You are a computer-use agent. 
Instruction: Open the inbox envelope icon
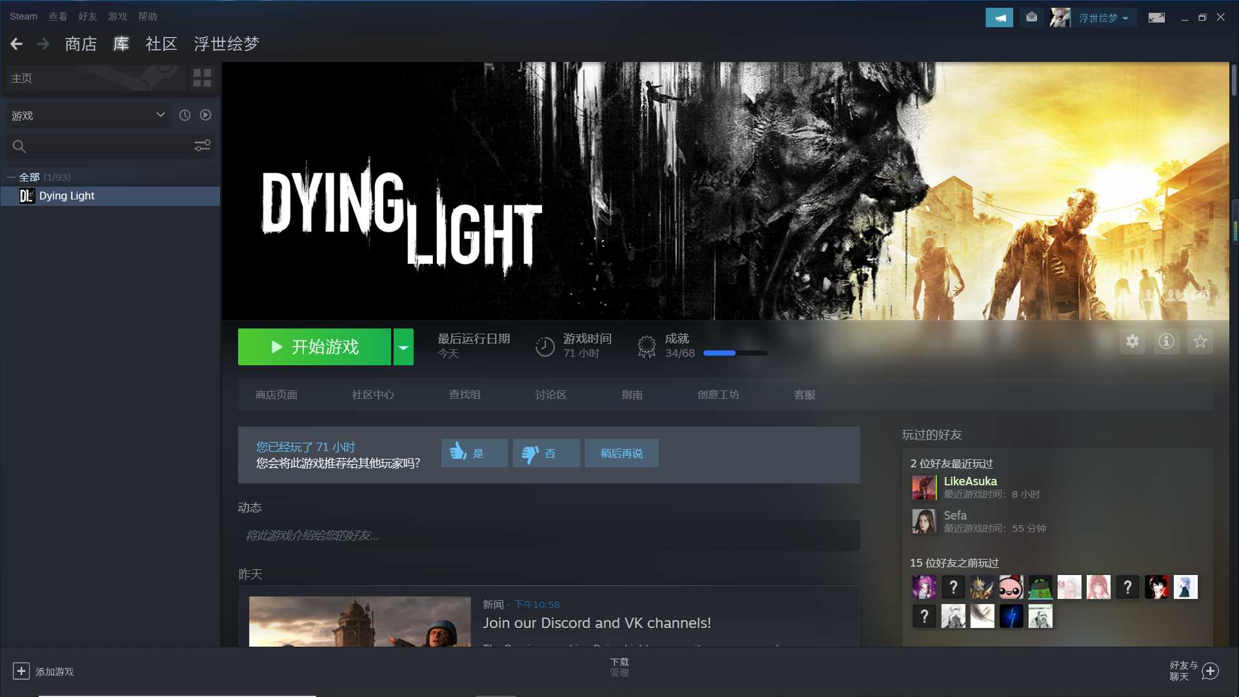click(1031, 17)
